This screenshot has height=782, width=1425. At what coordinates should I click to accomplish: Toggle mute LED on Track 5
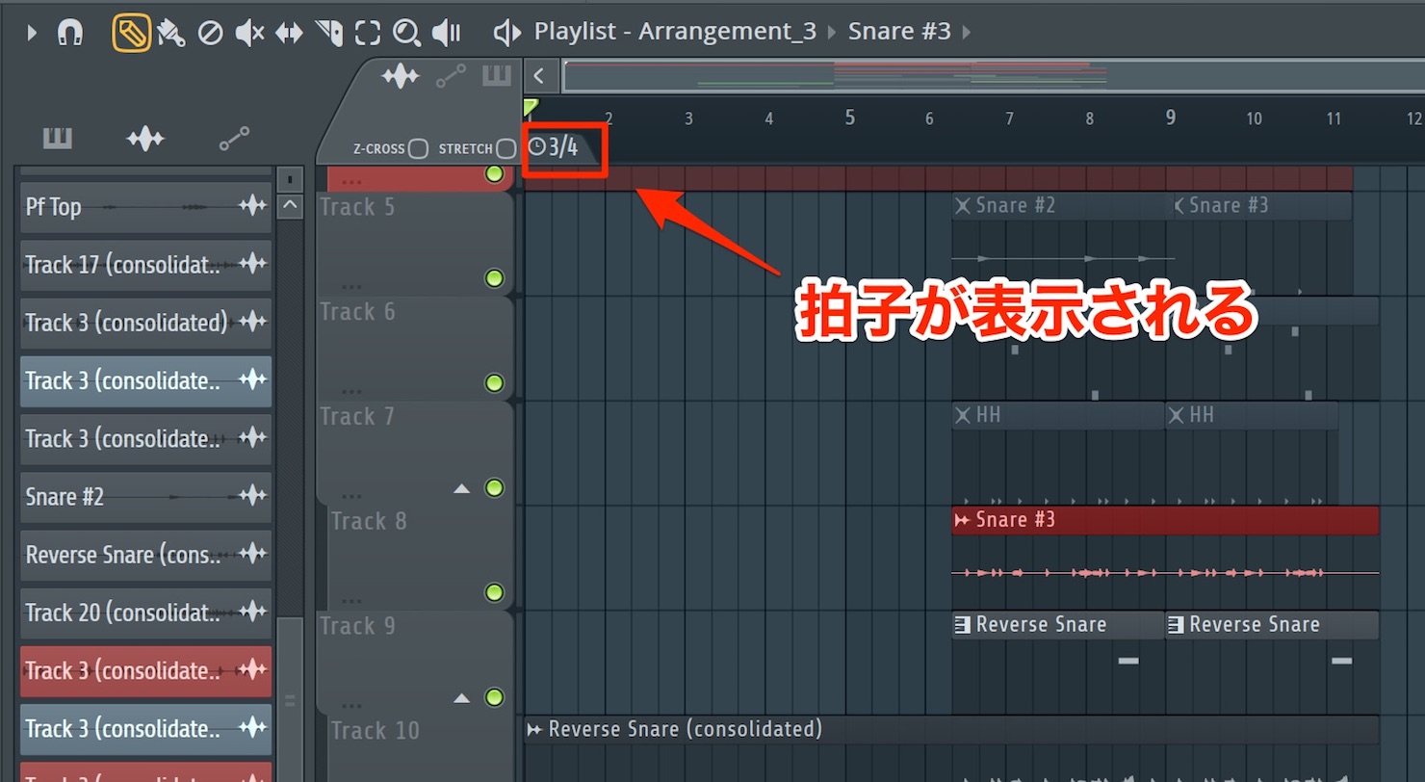pyautogui.click(x=495, y=278)
